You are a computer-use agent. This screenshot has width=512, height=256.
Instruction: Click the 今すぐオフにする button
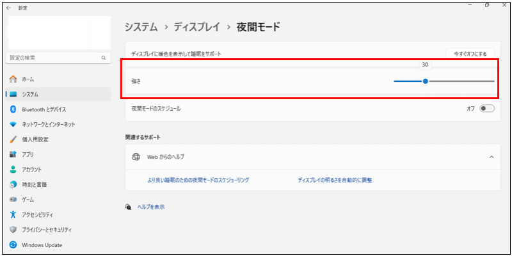[x=470, y=54]
